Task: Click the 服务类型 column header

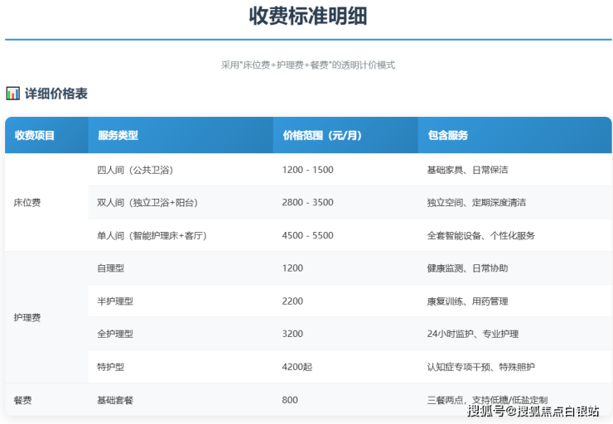Action: click(118, 135)
